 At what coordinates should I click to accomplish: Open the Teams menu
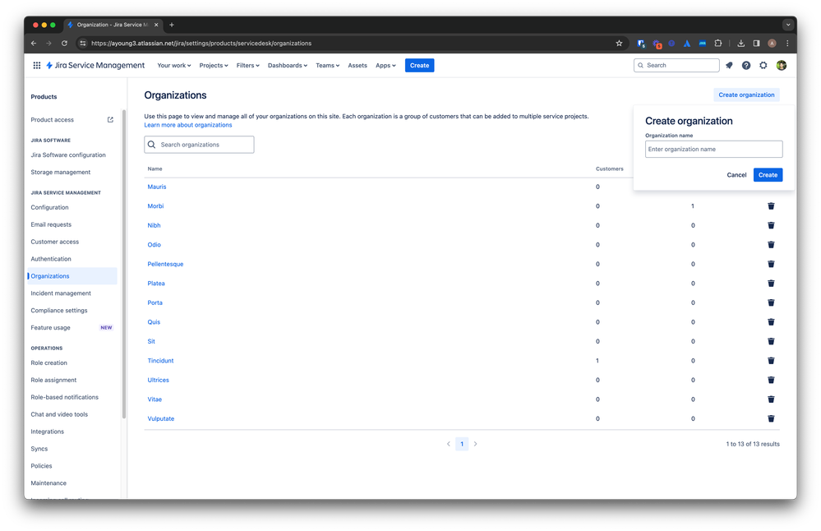[x=327, y=65]
